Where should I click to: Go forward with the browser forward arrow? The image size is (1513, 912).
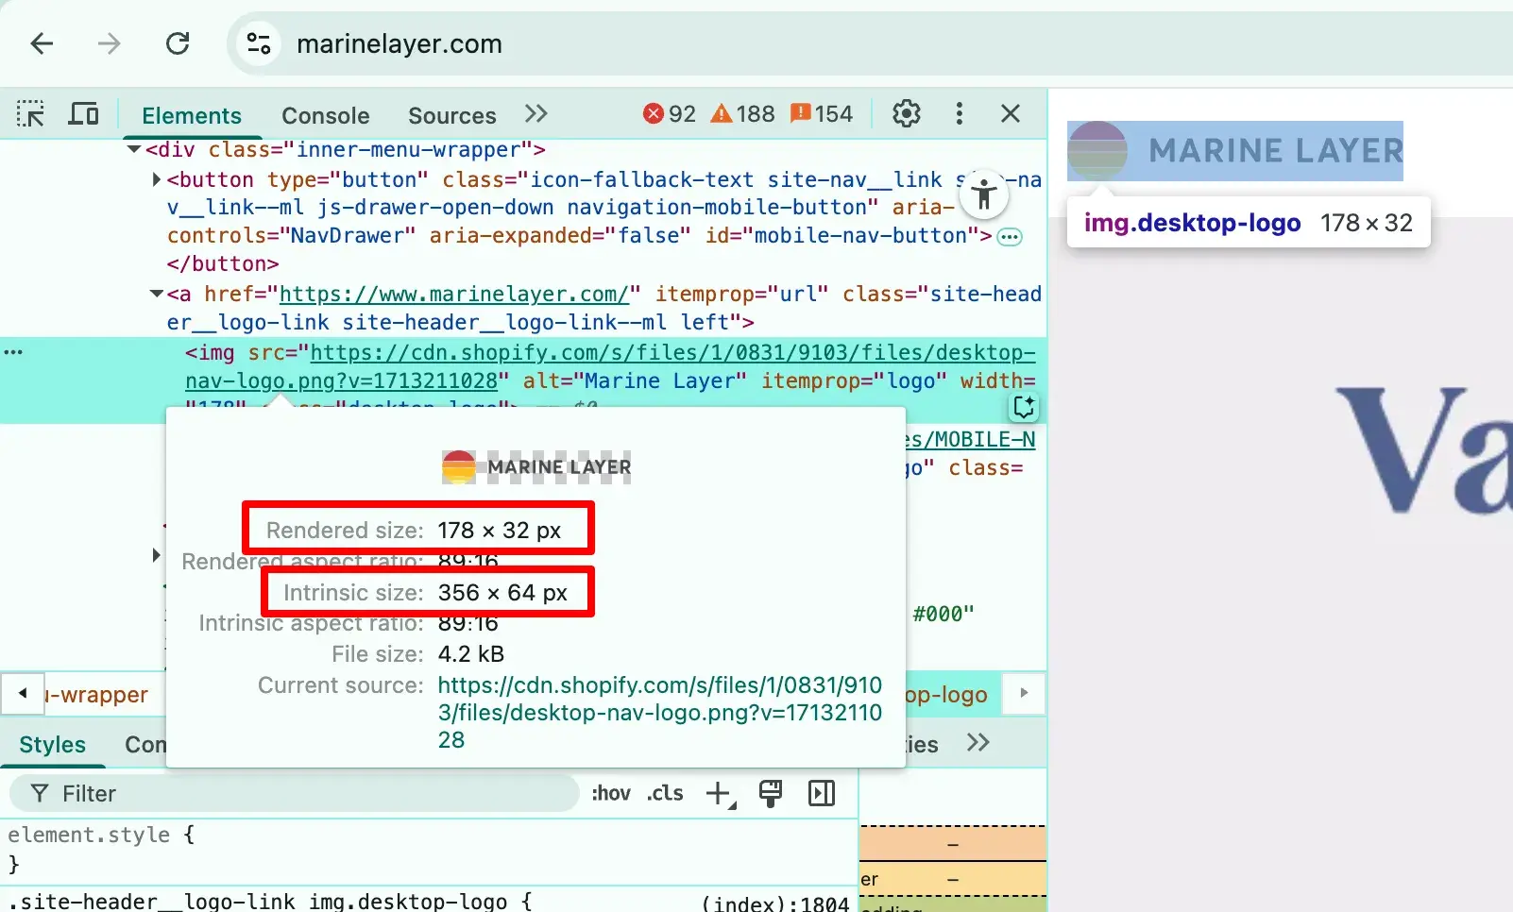110,43
